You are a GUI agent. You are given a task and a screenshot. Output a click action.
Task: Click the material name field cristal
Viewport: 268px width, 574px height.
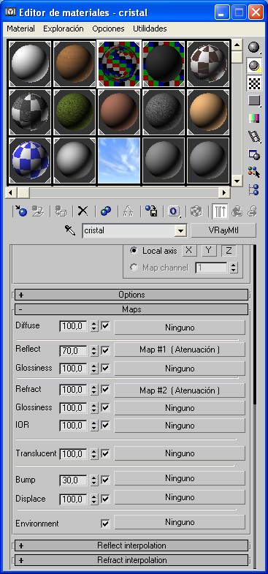(x=129, y=231)
